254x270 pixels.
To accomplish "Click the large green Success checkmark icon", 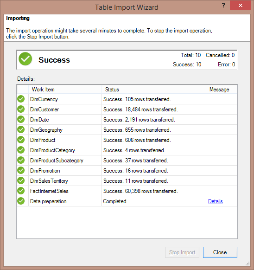I will point(25,59).
